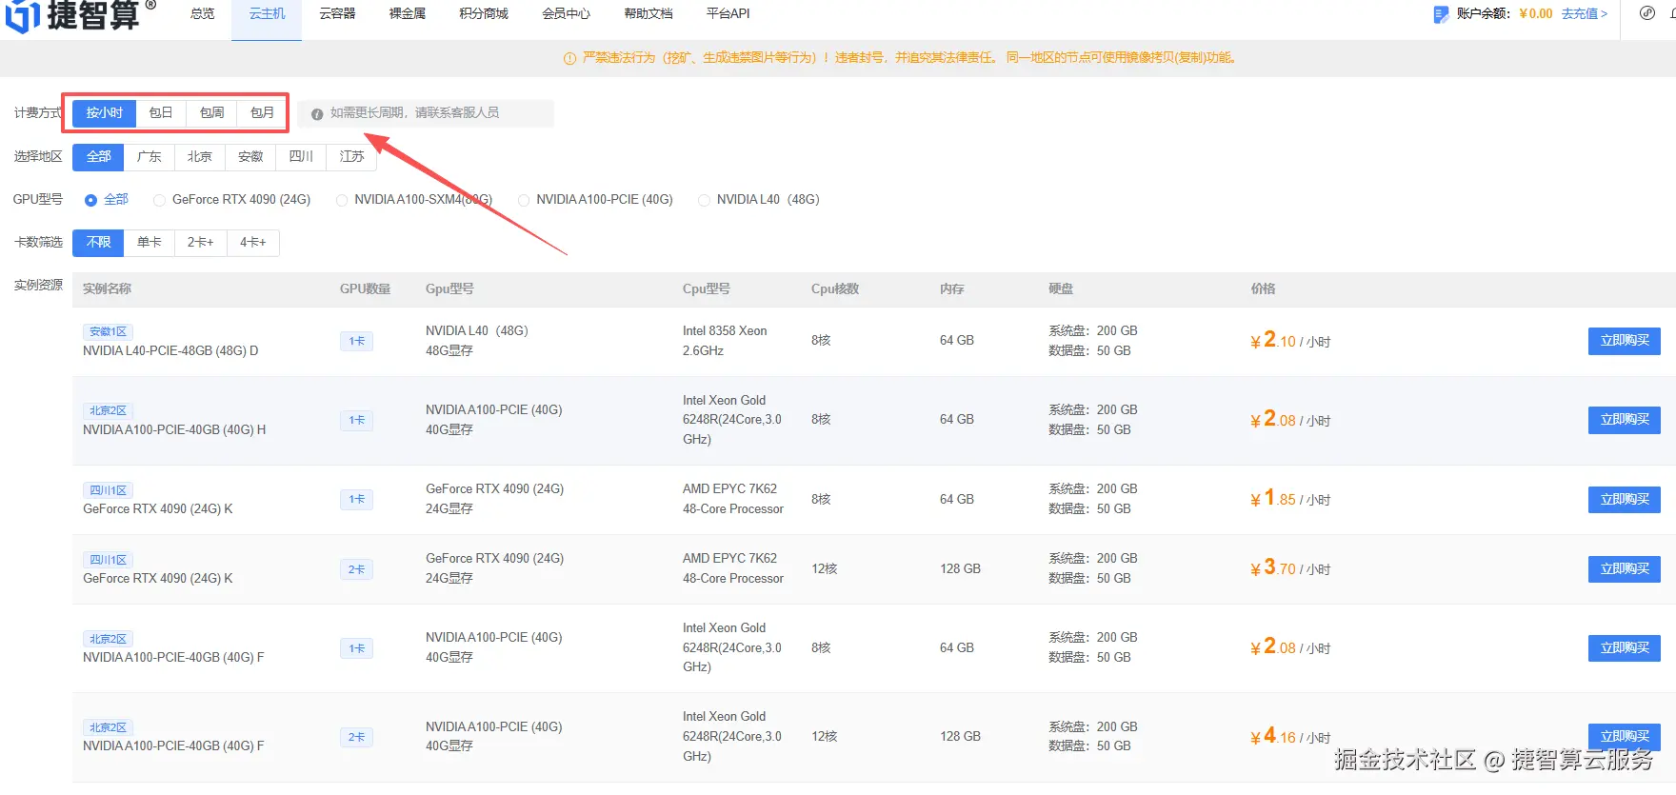1676x795 pixels.
Task: Open the 裸金属 navigation tab
Action: click(x=408, y=13)
